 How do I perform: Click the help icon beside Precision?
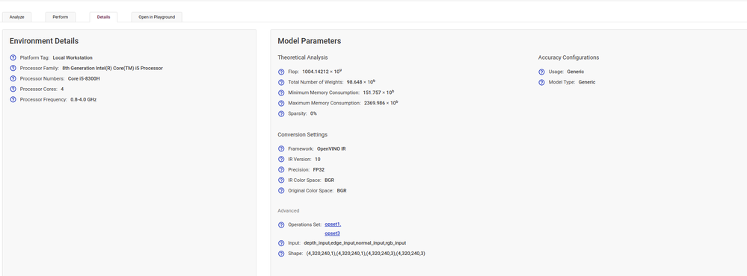(281, 169)
